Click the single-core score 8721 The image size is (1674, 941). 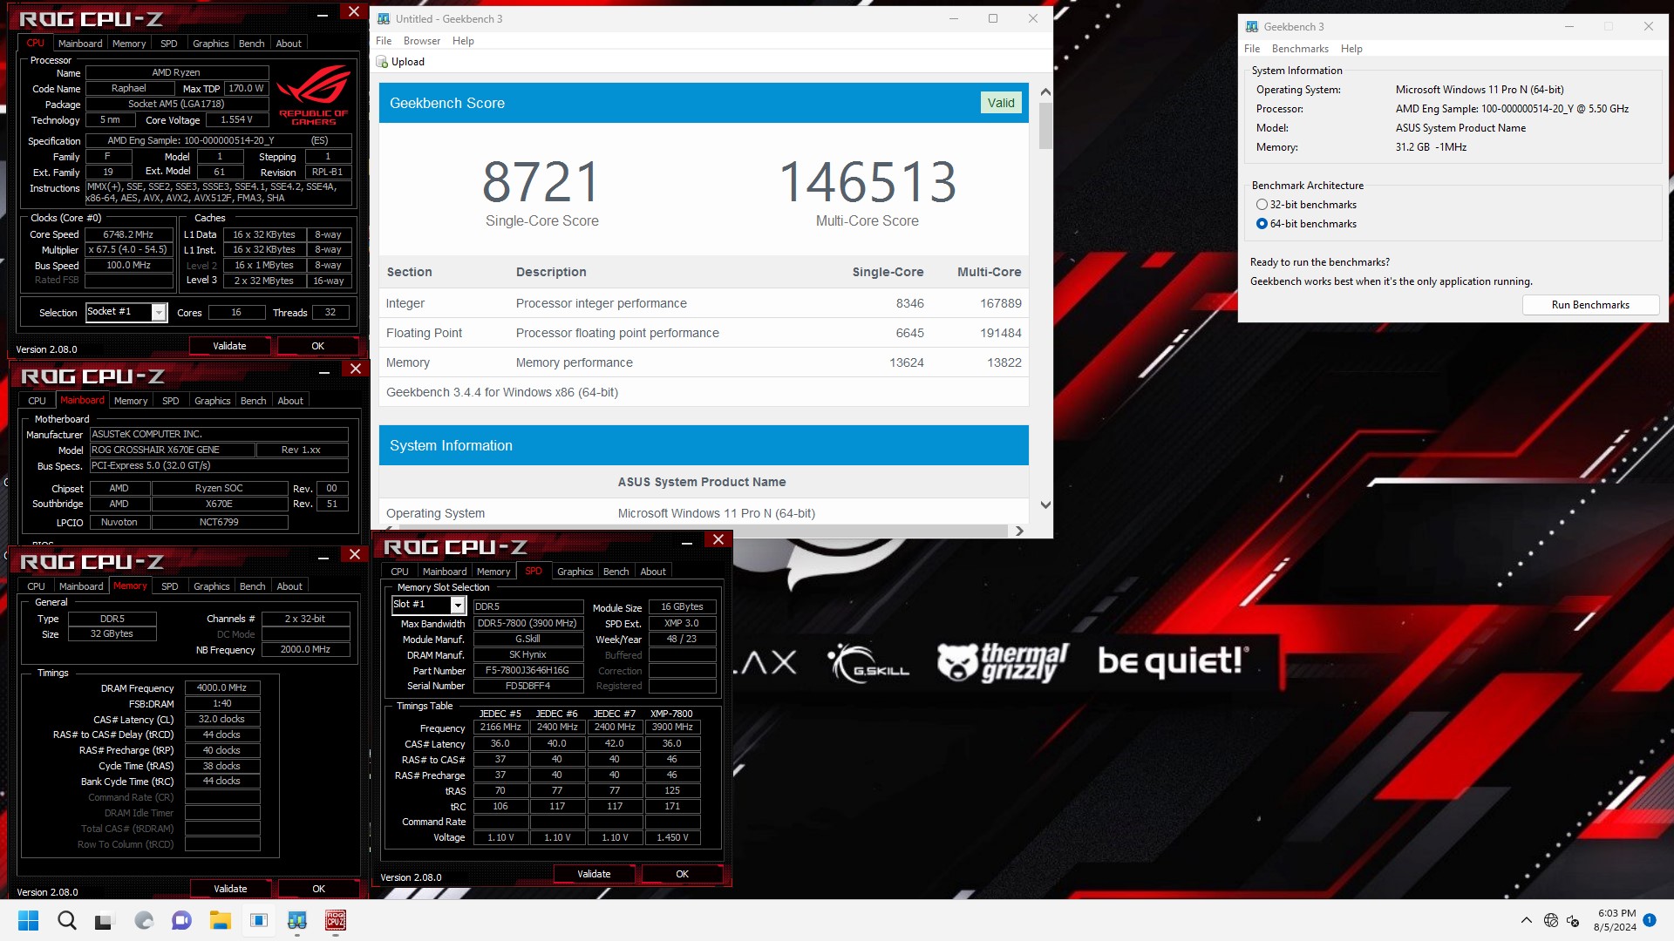(x=541, y=182)
